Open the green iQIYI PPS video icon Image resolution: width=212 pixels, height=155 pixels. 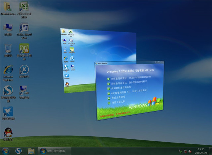click(x=24, y=49)
